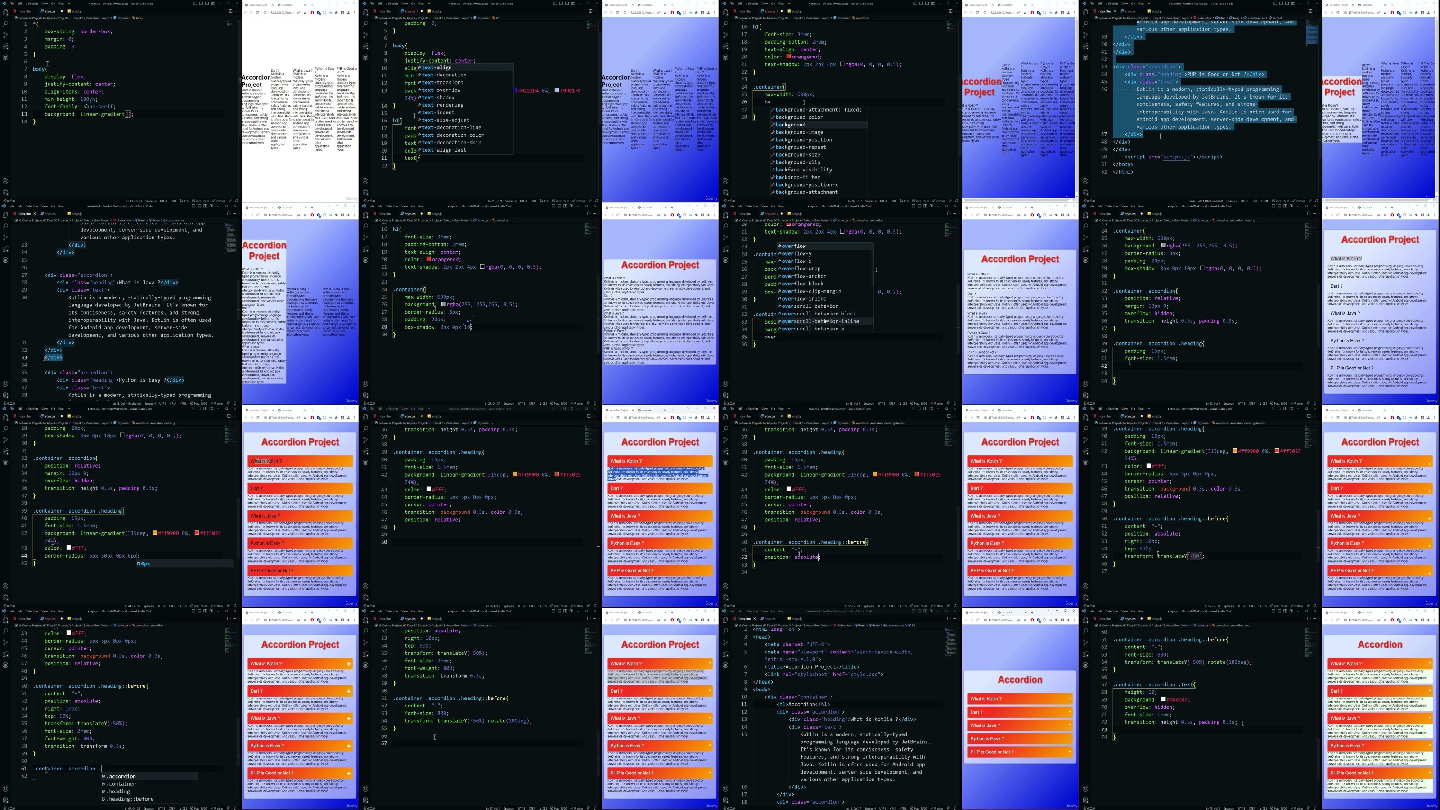Open Manage gear in editor showing 'box-sizing: border-box'
The image size is (1440, 810).
(x=5, y=192)
